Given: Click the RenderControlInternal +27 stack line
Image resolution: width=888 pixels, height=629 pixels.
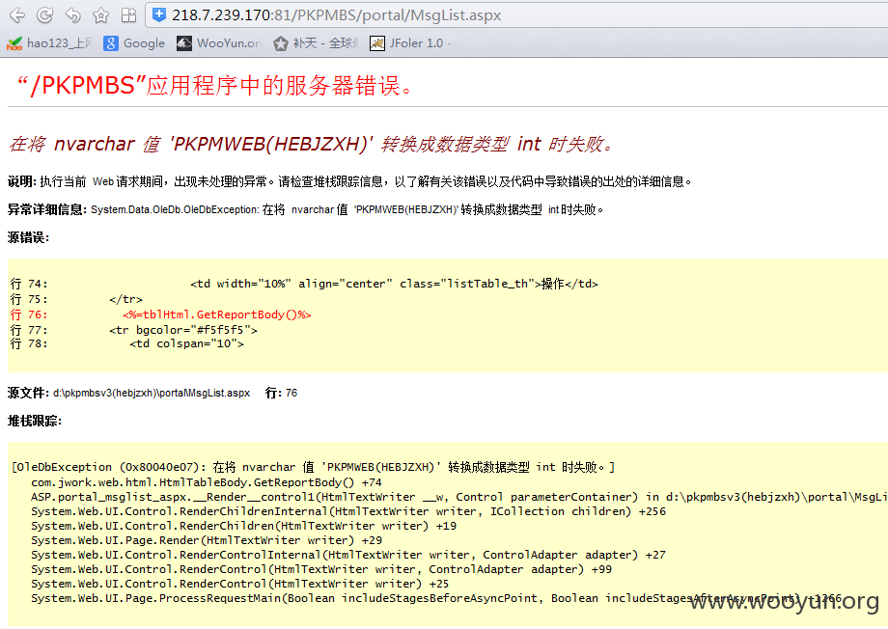Looking at the screenshot, I should 348,555.
